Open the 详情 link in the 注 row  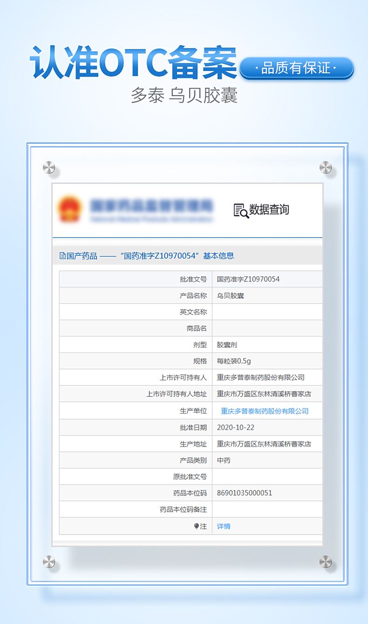click(224, 526)
